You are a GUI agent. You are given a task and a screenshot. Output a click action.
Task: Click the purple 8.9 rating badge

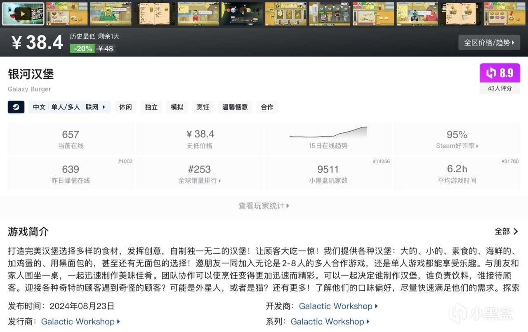(500, 73)
